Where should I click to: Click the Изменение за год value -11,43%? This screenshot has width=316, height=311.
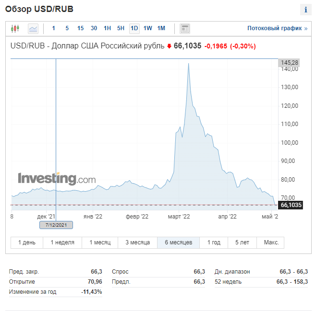click(92, 292)
